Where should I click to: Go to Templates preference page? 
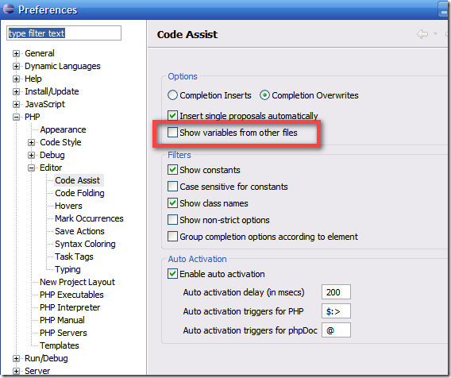click(60, 345)
